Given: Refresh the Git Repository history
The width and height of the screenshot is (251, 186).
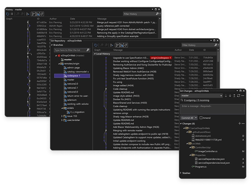Looking at the screenshot, I should [x=96, y=45].
